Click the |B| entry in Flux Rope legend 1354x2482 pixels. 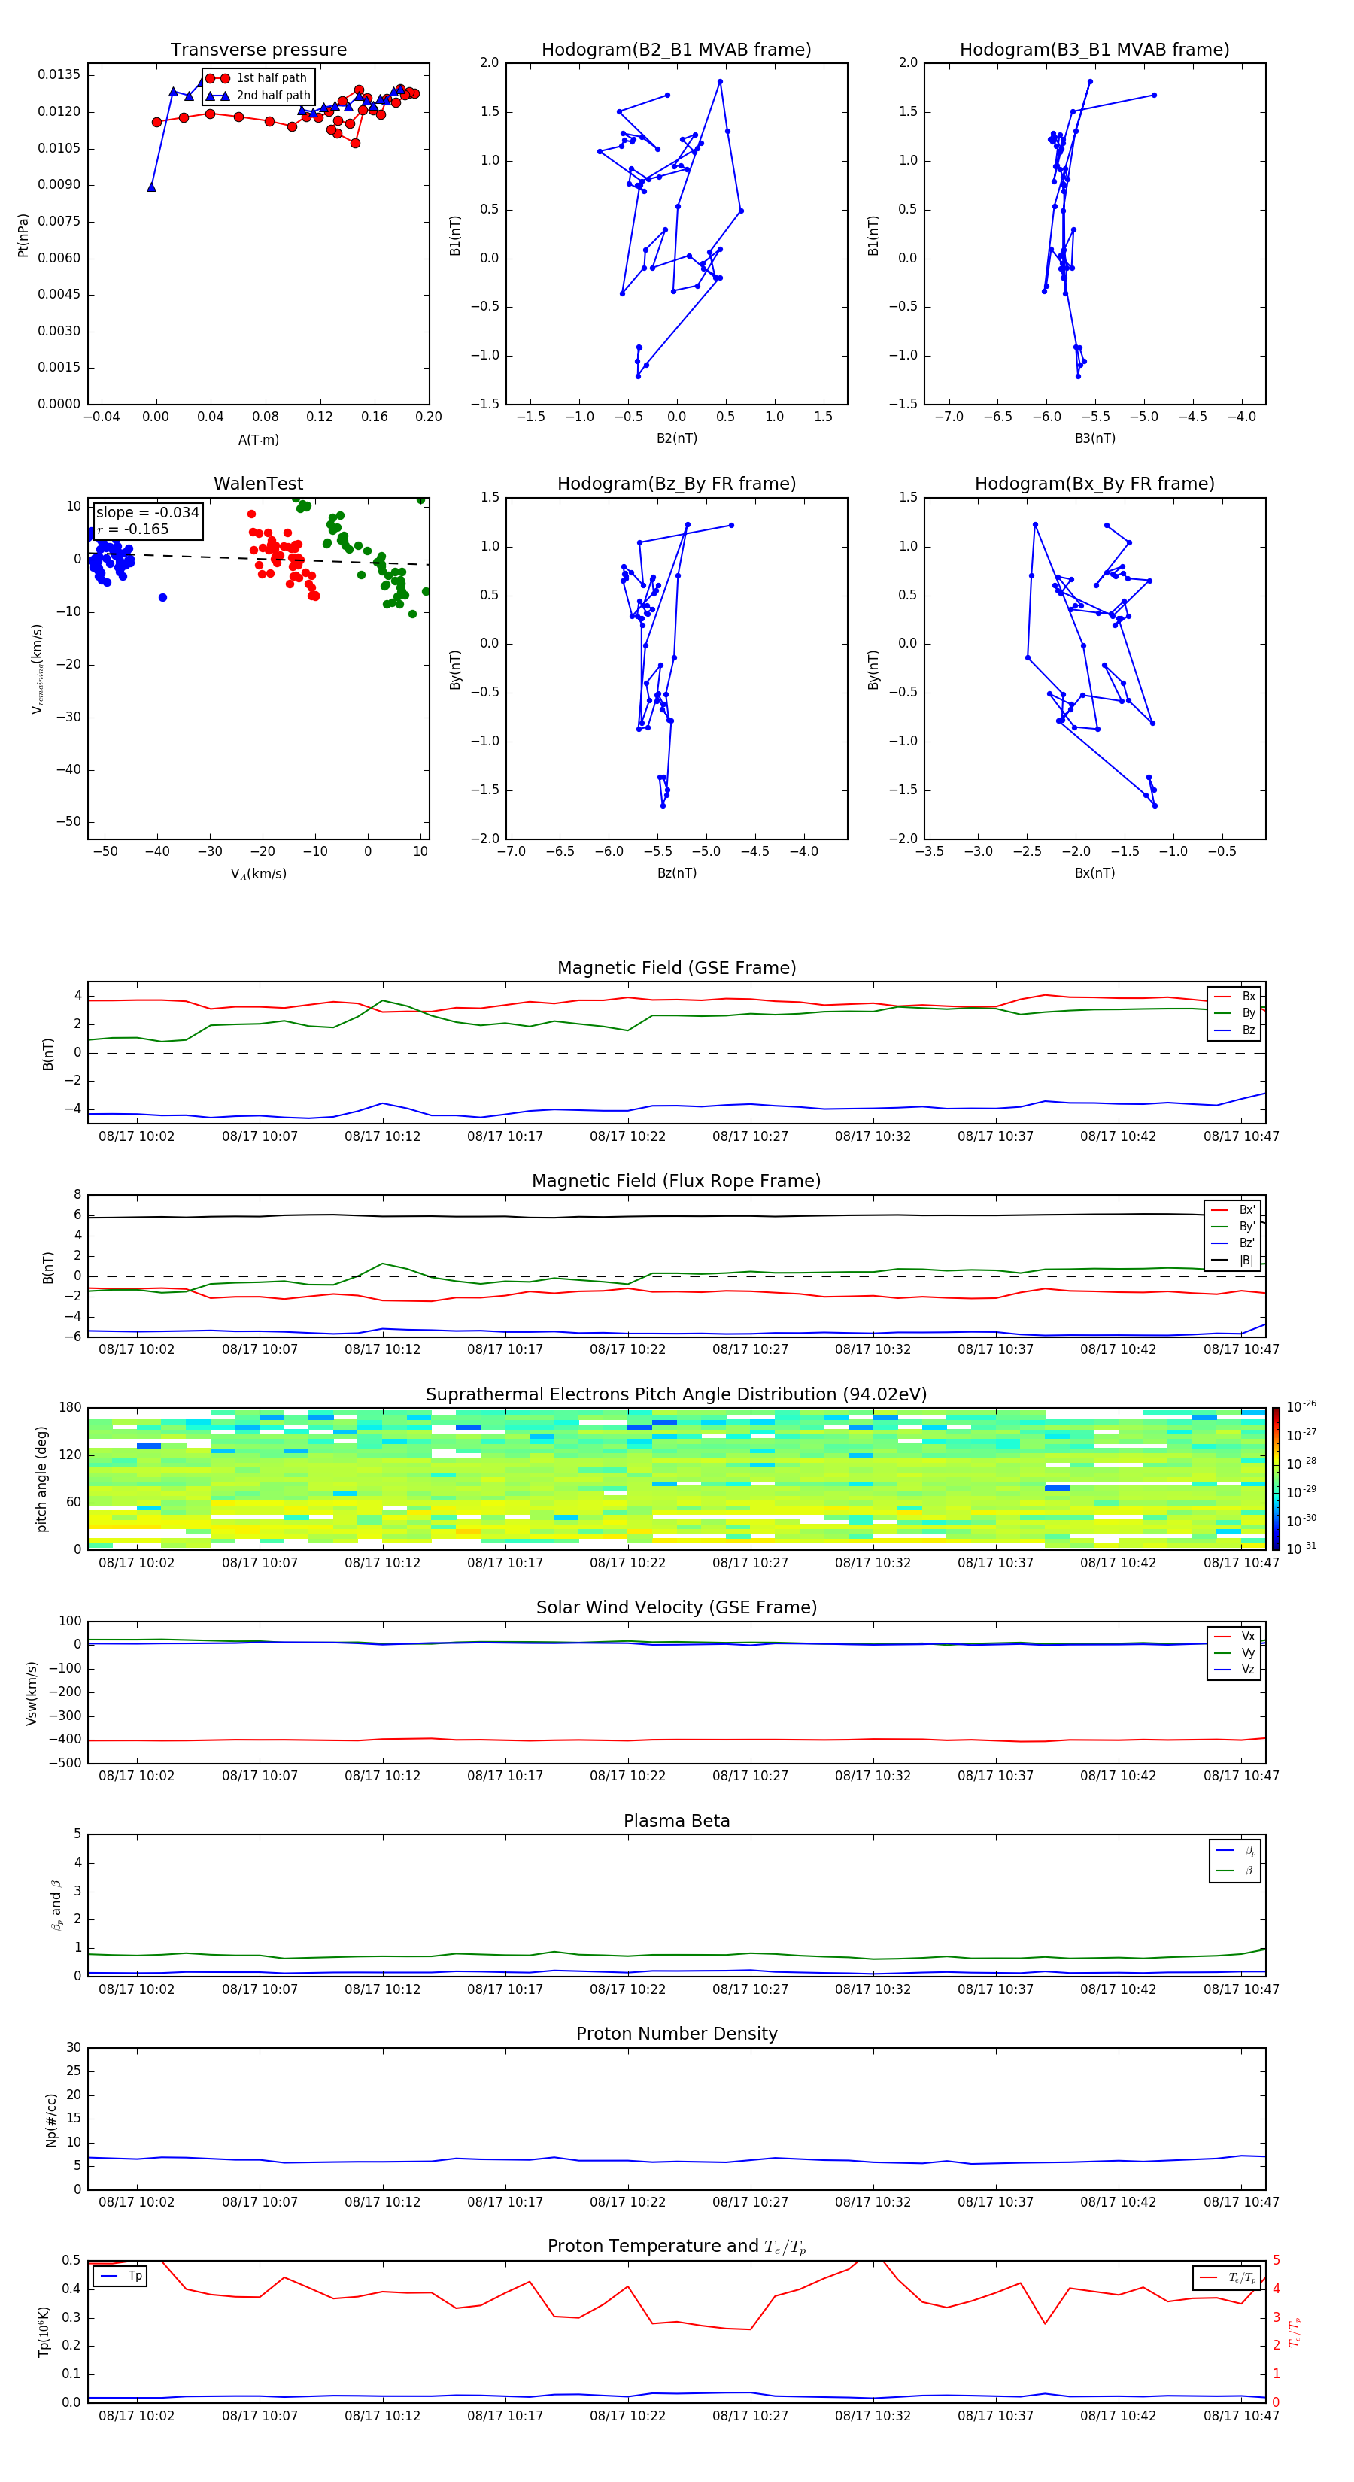pyautogui.click(x=1234, y=1261)
